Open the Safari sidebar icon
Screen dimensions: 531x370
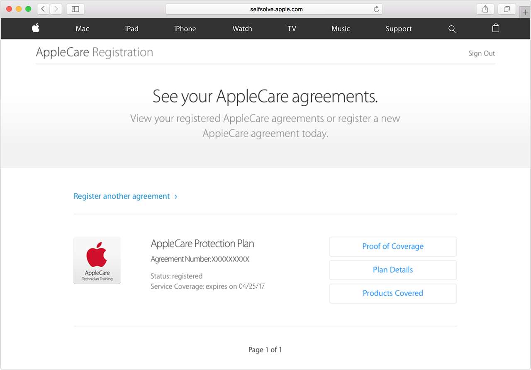coord(75,9)
